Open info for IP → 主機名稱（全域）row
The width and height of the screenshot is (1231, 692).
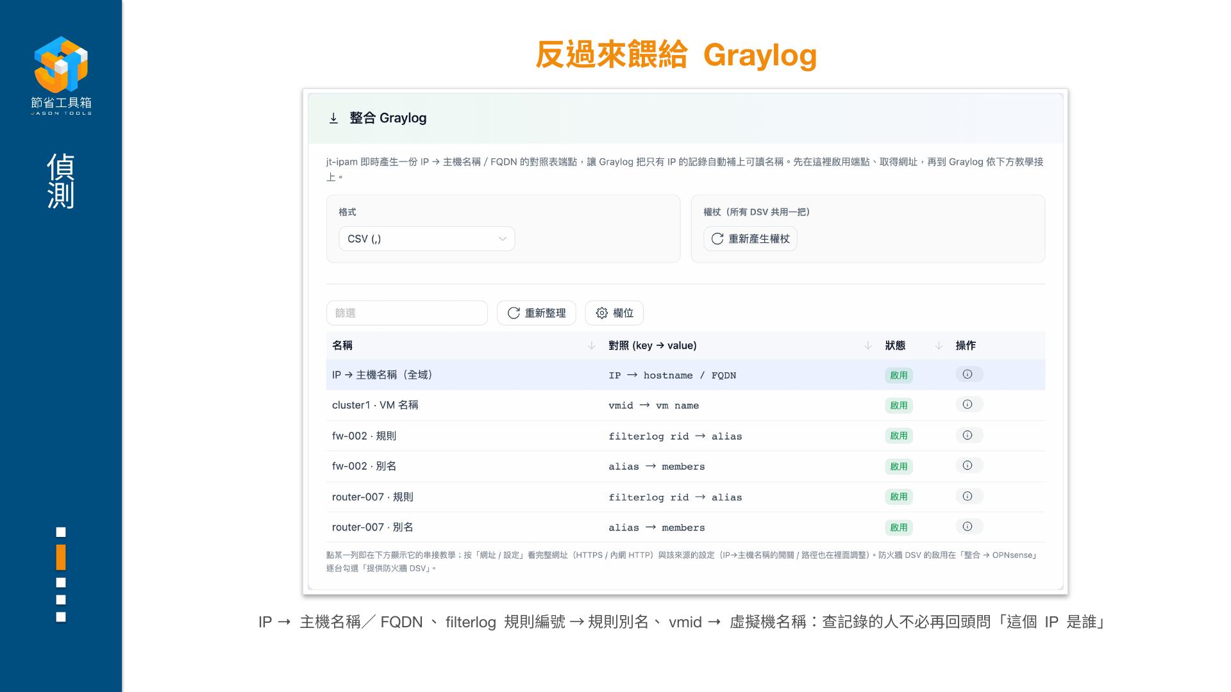969,374
